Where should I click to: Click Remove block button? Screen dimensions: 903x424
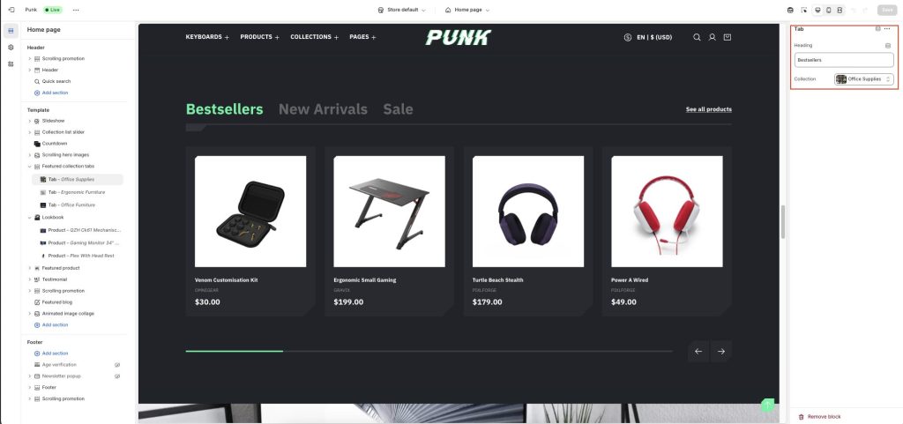pyautogui.click(x=819, y=417)
